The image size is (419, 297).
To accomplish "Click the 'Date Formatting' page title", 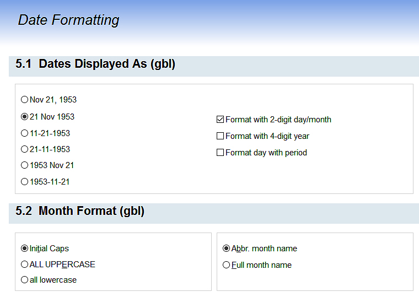I will [69, 20].
